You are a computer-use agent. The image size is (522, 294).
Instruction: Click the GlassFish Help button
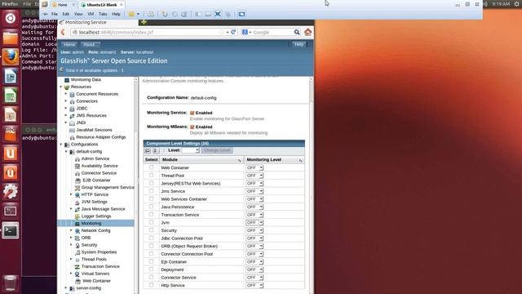(x=299, y=44)
